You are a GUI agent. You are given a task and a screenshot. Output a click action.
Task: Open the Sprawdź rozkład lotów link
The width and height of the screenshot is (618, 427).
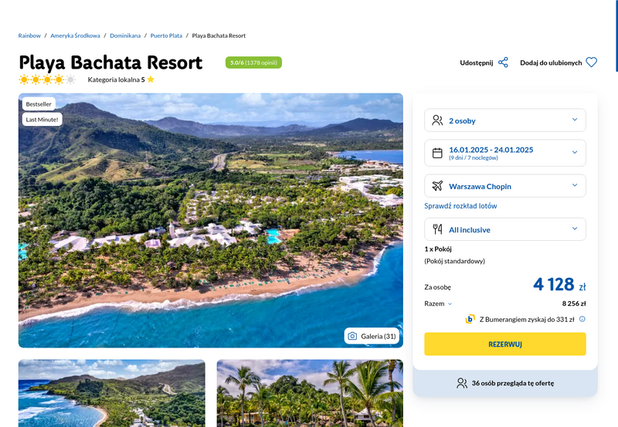pyautogui.click(x=460, y=205)
